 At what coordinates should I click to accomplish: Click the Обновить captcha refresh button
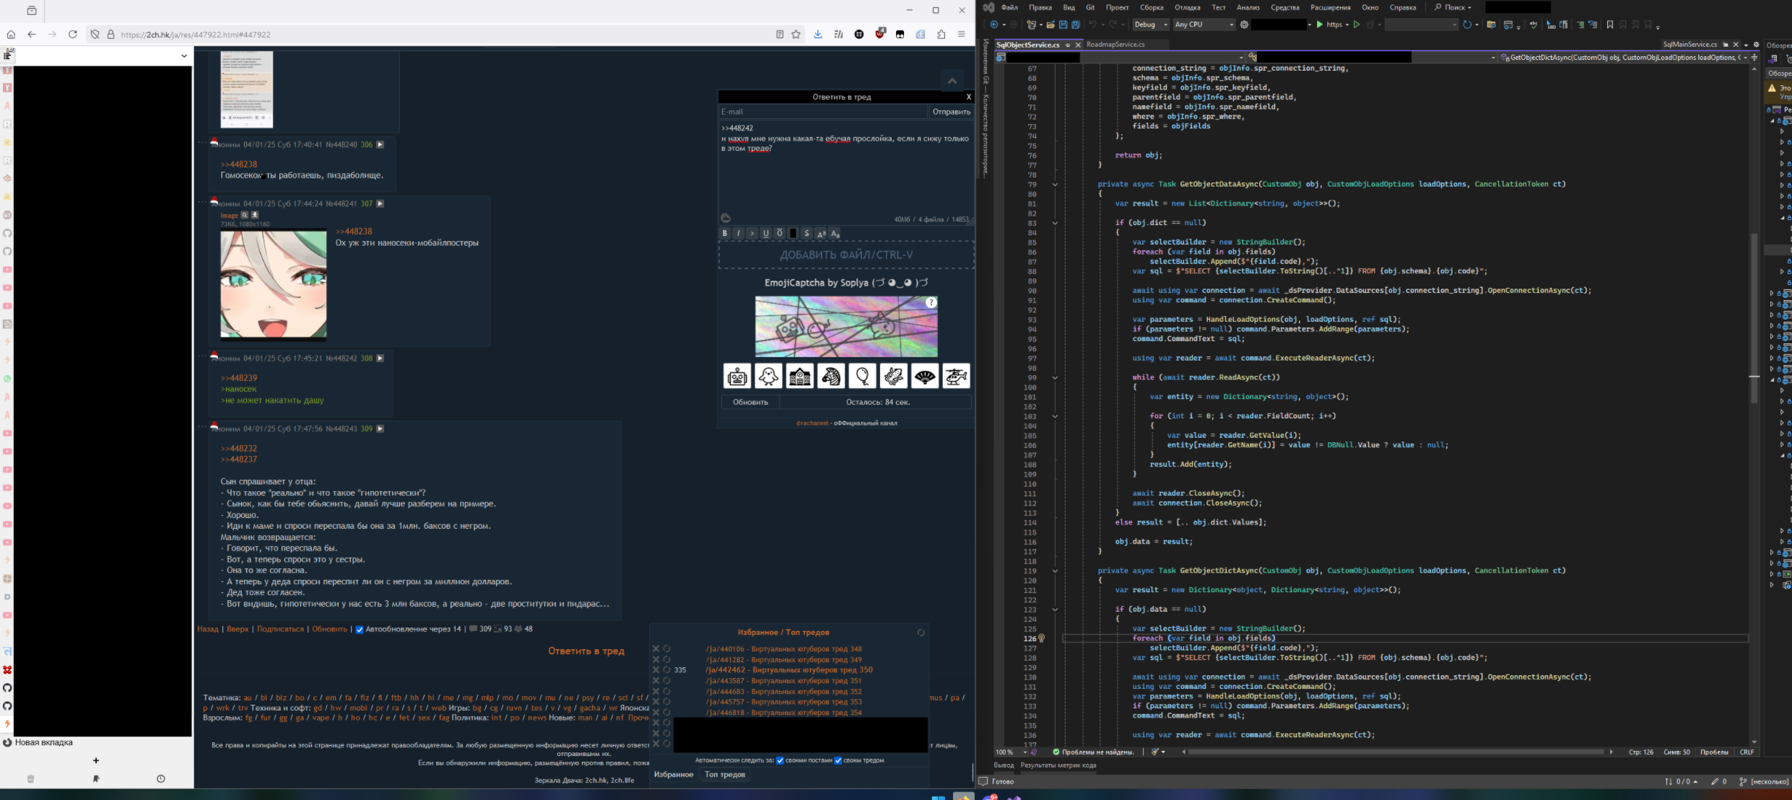point(750,403)
